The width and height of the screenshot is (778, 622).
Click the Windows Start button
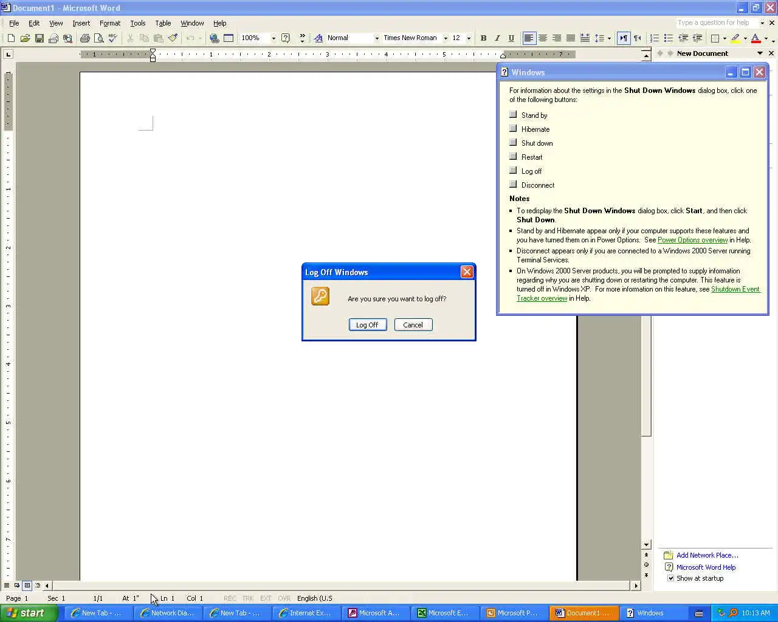(29, 613)
